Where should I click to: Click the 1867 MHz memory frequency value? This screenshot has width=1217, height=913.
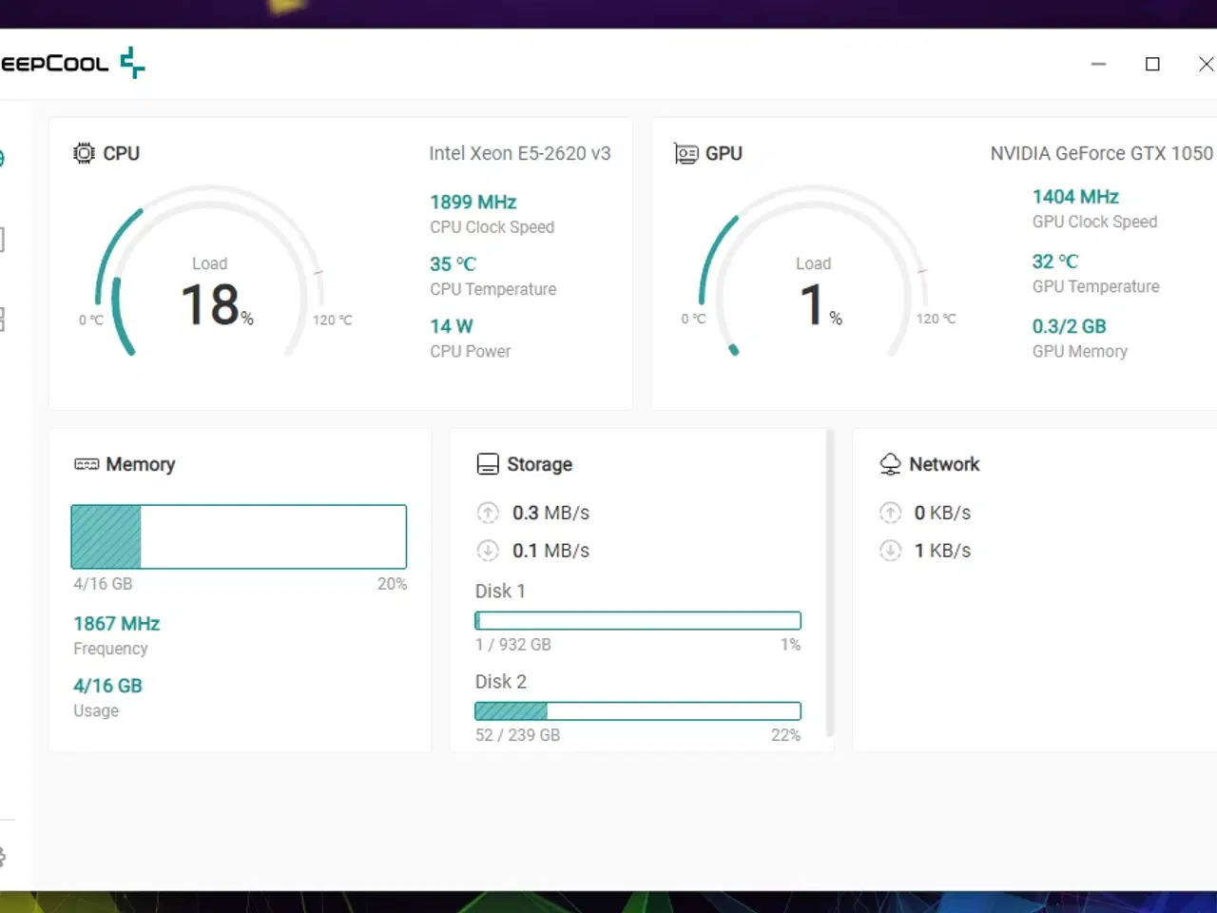(117, 623)
